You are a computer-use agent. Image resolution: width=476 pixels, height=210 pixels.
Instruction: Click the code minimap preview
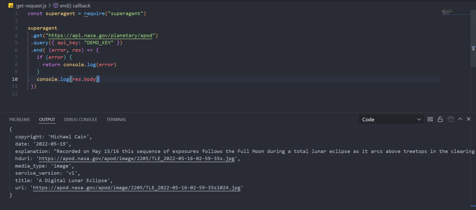click(x=447, y=12)
